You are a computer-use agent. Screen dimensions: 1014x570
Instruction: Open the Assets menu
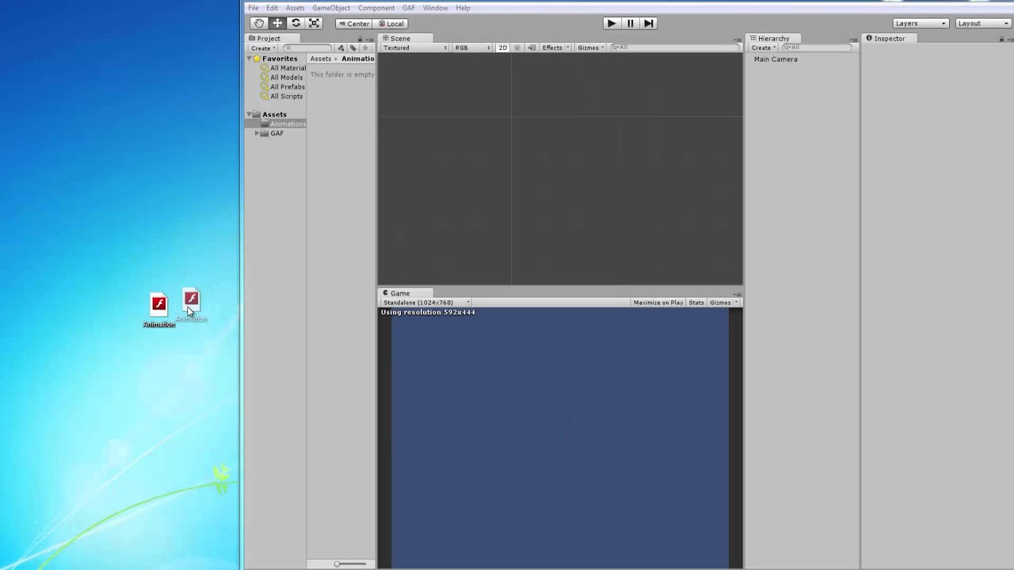[x=295, y=8]
